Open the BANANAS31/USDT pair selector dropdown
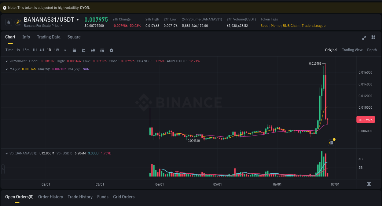This screenshot has width=382, height=206. [78, 19]
